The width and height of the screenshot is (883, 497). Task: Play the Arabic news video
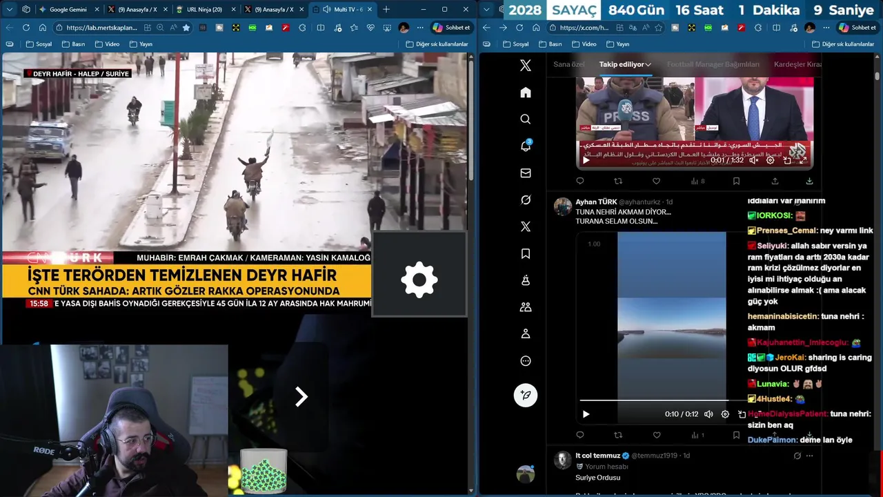point(586,160)
